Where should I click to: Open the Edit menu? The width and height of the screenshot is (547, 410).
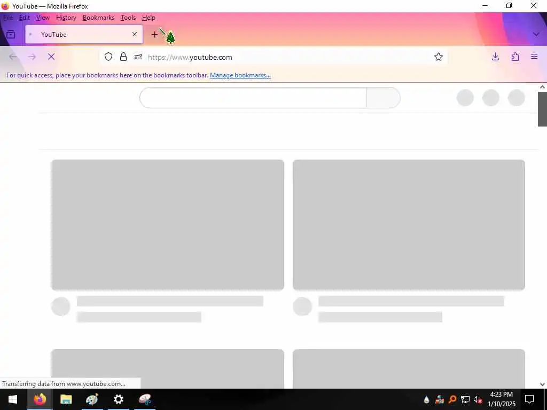[25, 18]
